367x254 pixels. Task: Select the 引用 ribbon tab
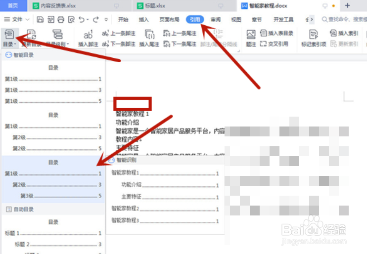[x=195, y=20]
